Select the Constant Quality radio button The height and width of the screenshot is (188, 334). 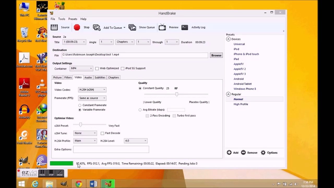click(140, 89)
